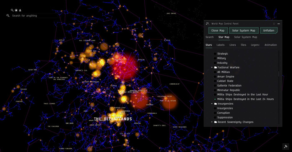292x152 pixels.
Task: Click the top magnifier icon above the search field
Action: point(12,10)
